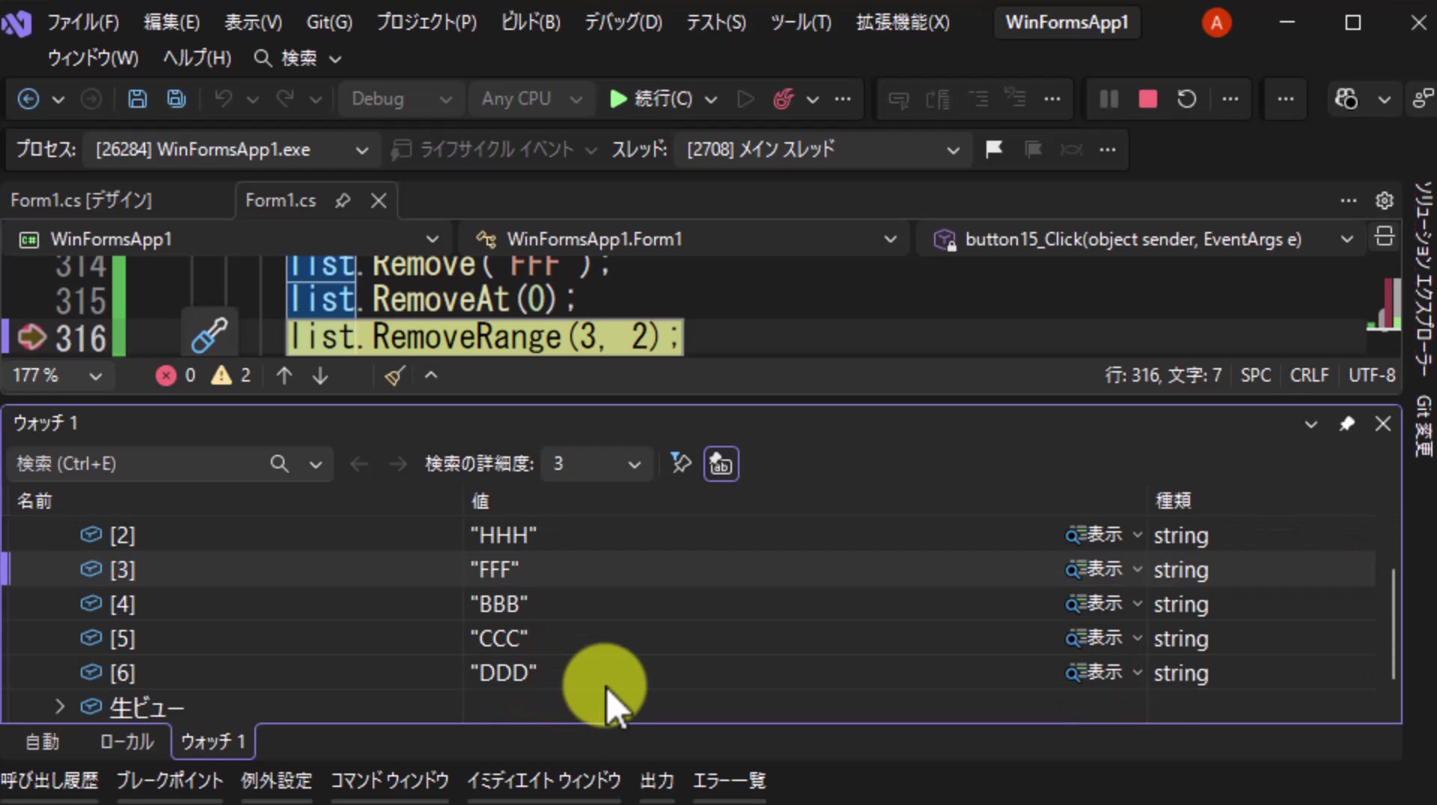Viewport: 1437px width, 805px height.
Task: Open the 177 % zoom dropdown
Action: pos(57,375)
